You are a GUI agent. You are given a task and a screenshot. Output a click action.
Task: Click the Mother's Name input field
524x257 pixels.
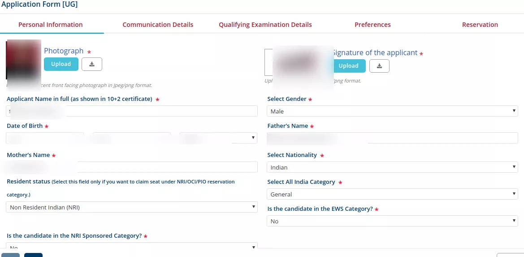coord(132,167)
